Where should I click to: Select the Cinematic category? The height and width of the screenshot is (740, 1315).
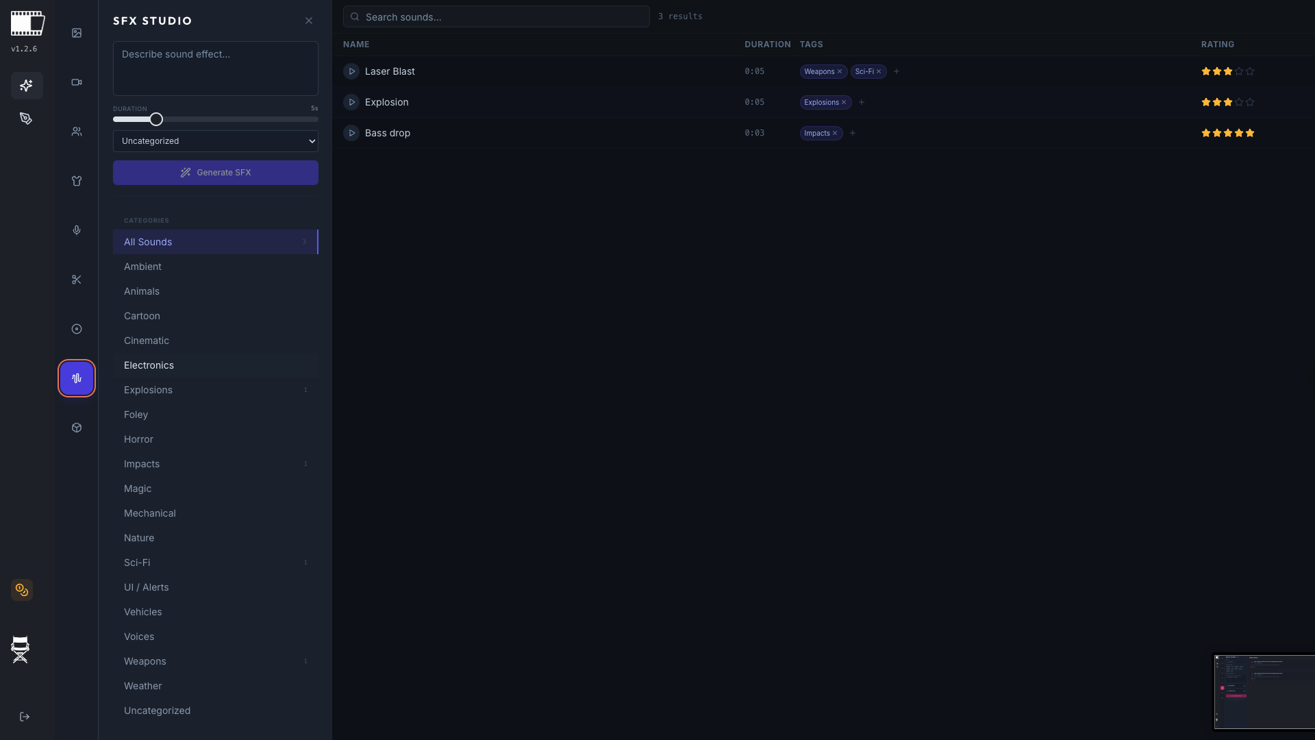[216, 341]
